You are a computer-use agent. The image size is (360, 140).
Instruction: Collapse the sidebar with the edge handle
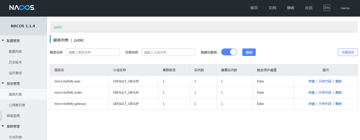[1, 116]
